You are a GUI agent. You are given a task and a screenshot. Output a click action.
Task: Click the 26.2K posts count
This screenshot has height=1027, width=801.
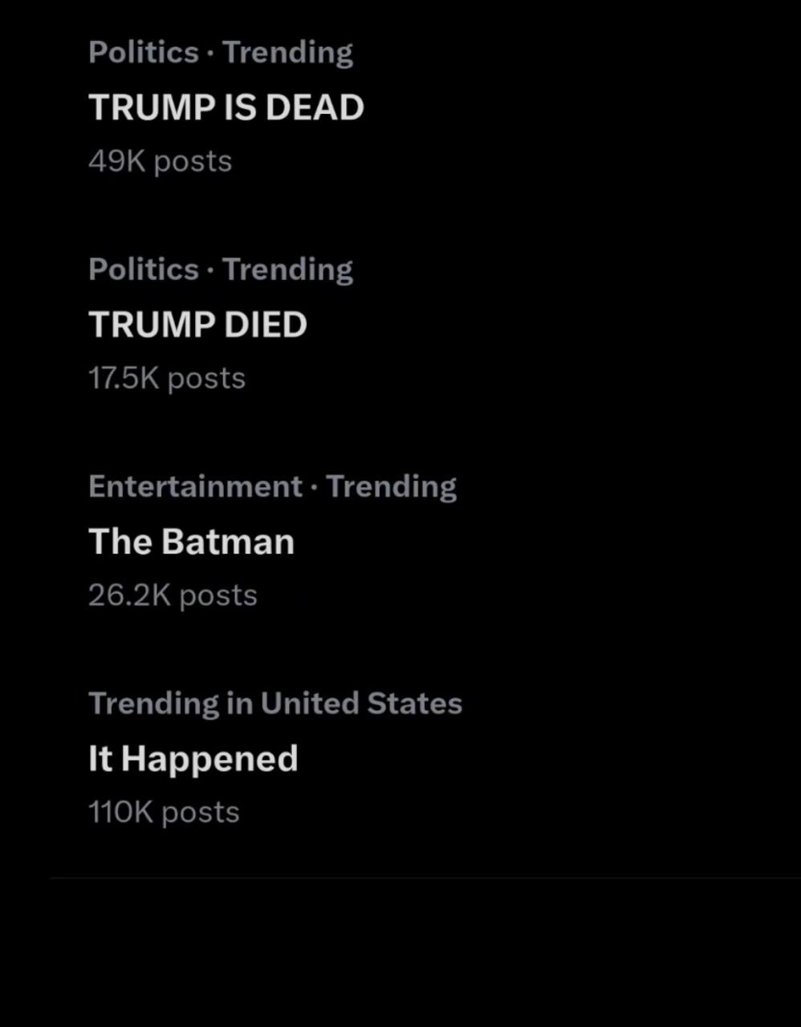click(173, 595)
